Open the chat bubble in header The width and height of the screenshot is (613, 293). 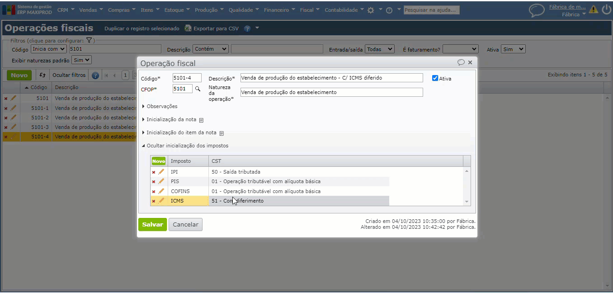pyautogui.click(x=537, y=10)
